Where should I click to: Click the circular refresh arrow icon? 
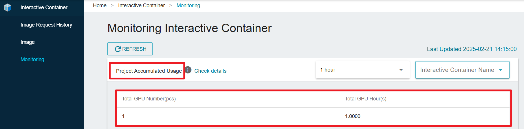tap(118, 49)
